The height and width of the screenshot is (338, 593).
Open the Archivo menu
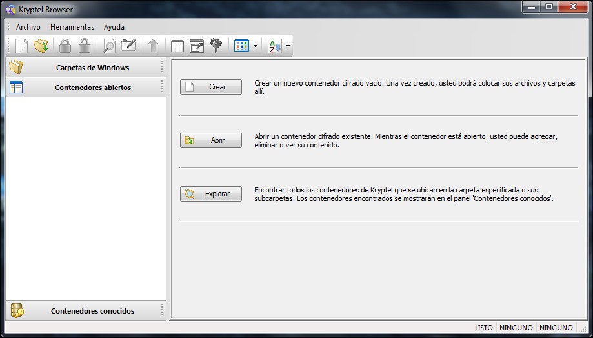[x=28, y=27]
